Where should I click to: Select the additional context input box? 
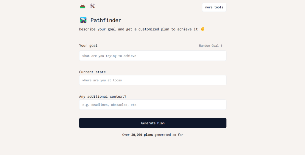click(x=152, y=105)
